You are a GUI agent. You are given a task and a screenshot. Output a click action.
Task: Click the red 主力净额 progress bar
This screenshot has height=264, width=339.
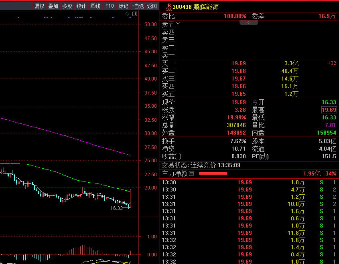213,173
